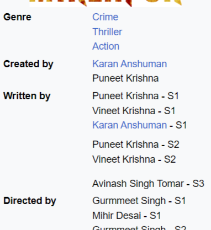This screenshot has height=230, width=211.
Task: Click Puneet Krishna under Created by
Action: (x=125, y=78)
